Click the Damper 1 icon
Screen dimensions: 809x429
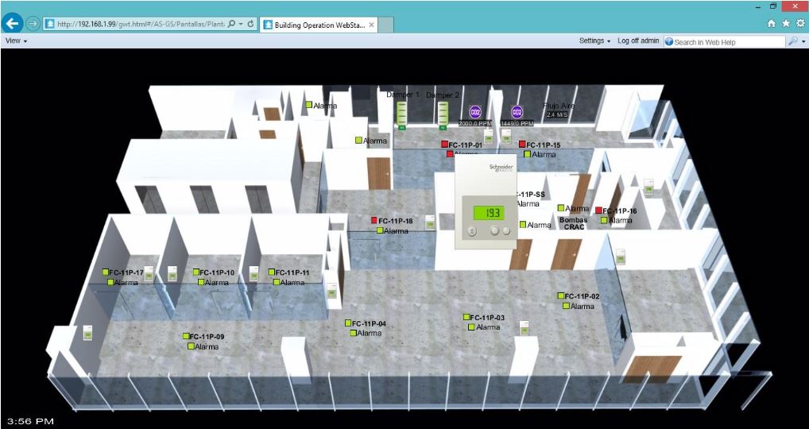point(402,114)
